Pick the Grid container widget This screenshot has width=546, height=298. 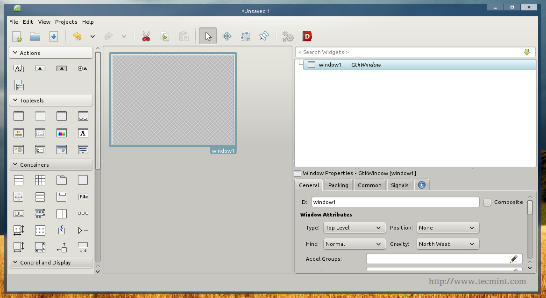pos(40,180)
